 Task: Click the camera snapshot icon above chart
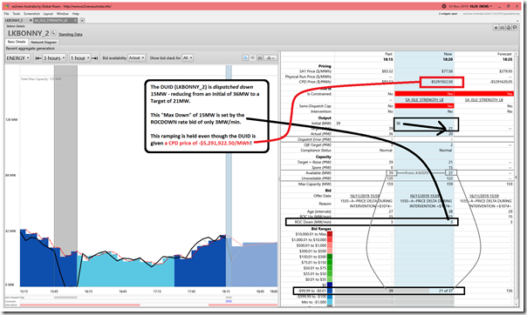[x=253, y=58]
